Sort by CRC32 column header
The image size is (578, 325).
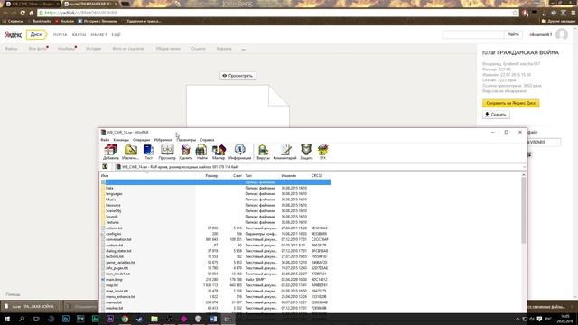[317, 176]
